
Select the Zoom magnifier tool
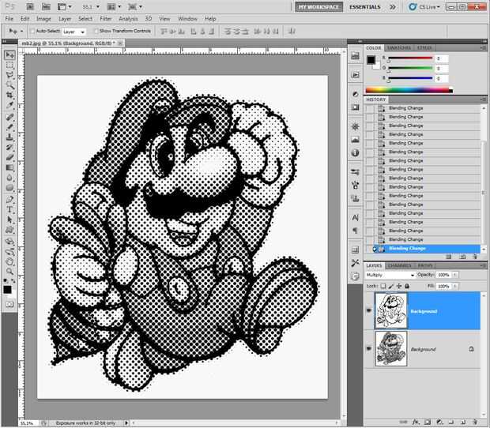point(10,270)
